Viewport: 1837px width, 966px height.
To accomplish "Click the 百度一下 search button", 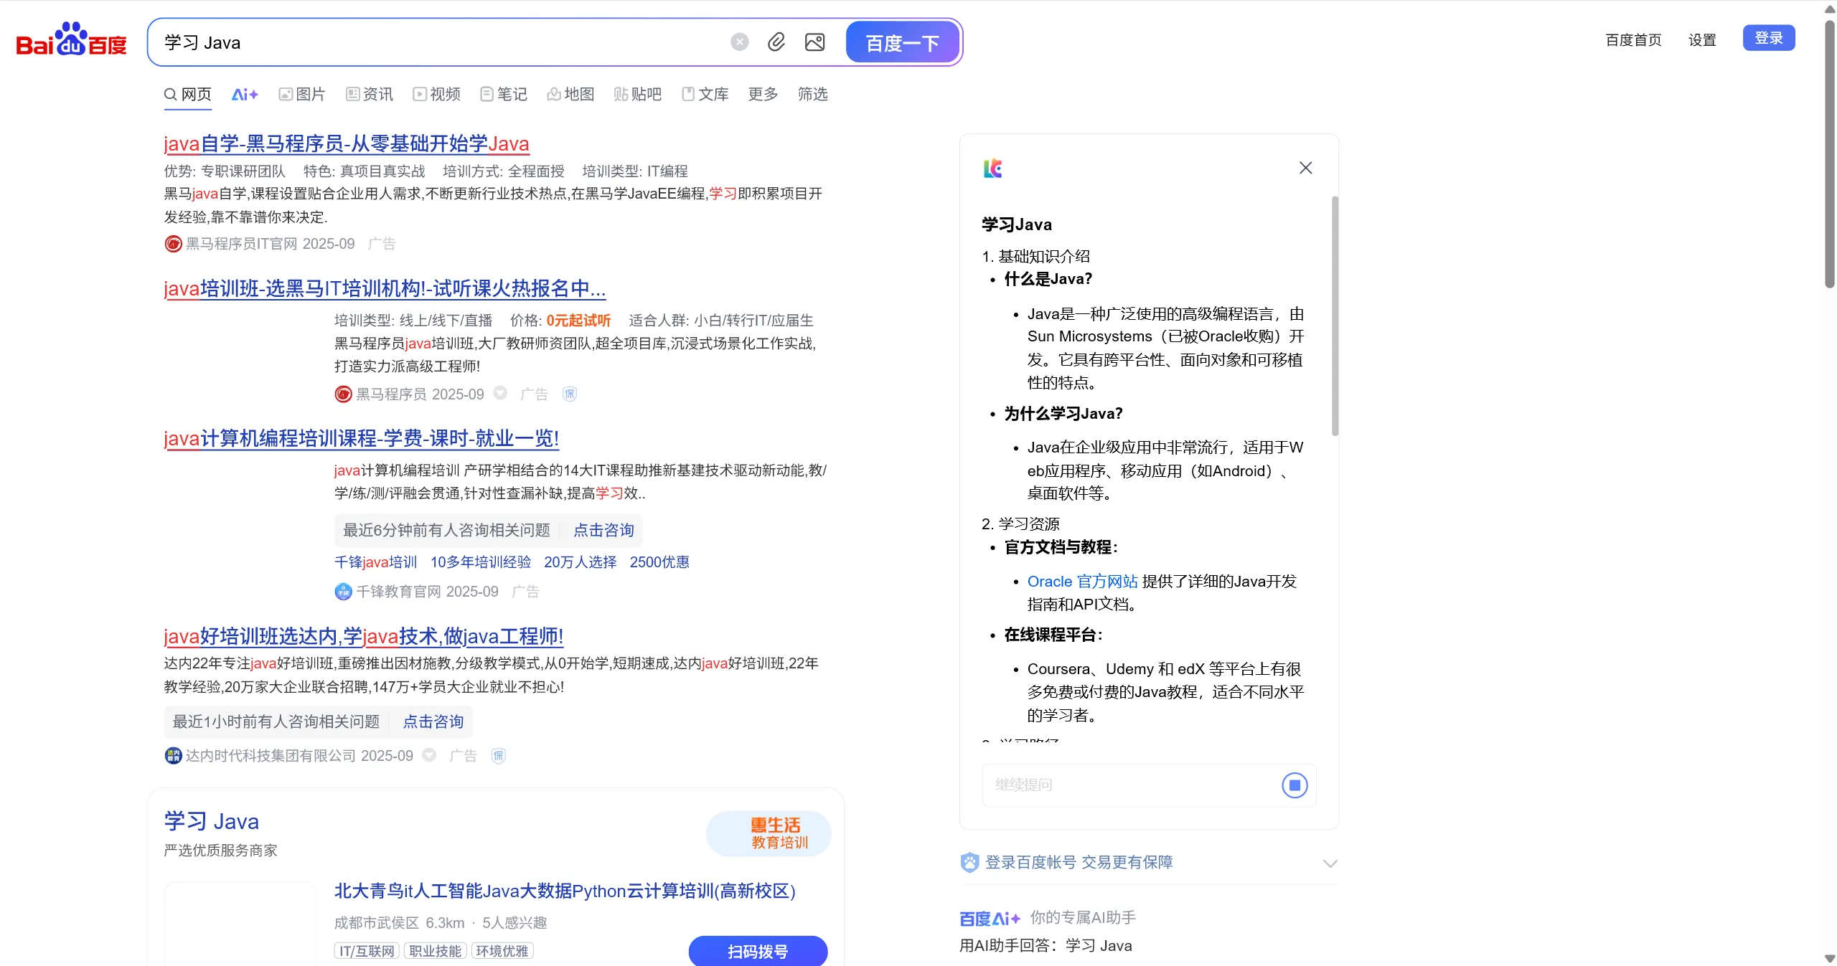I will click(x=902, y=42).
